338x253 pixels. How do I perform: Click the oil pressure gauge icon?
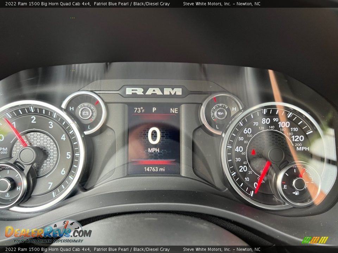click(220, 113)
